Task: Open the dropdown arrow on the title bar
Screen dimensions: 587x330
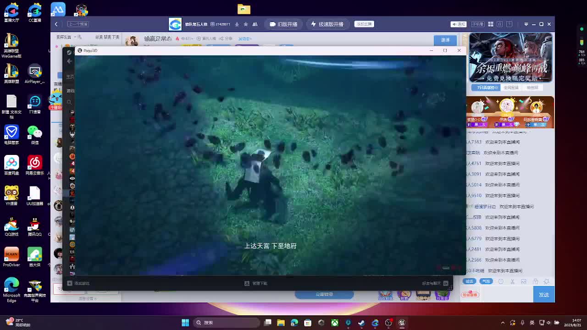Action: (526, 24)
